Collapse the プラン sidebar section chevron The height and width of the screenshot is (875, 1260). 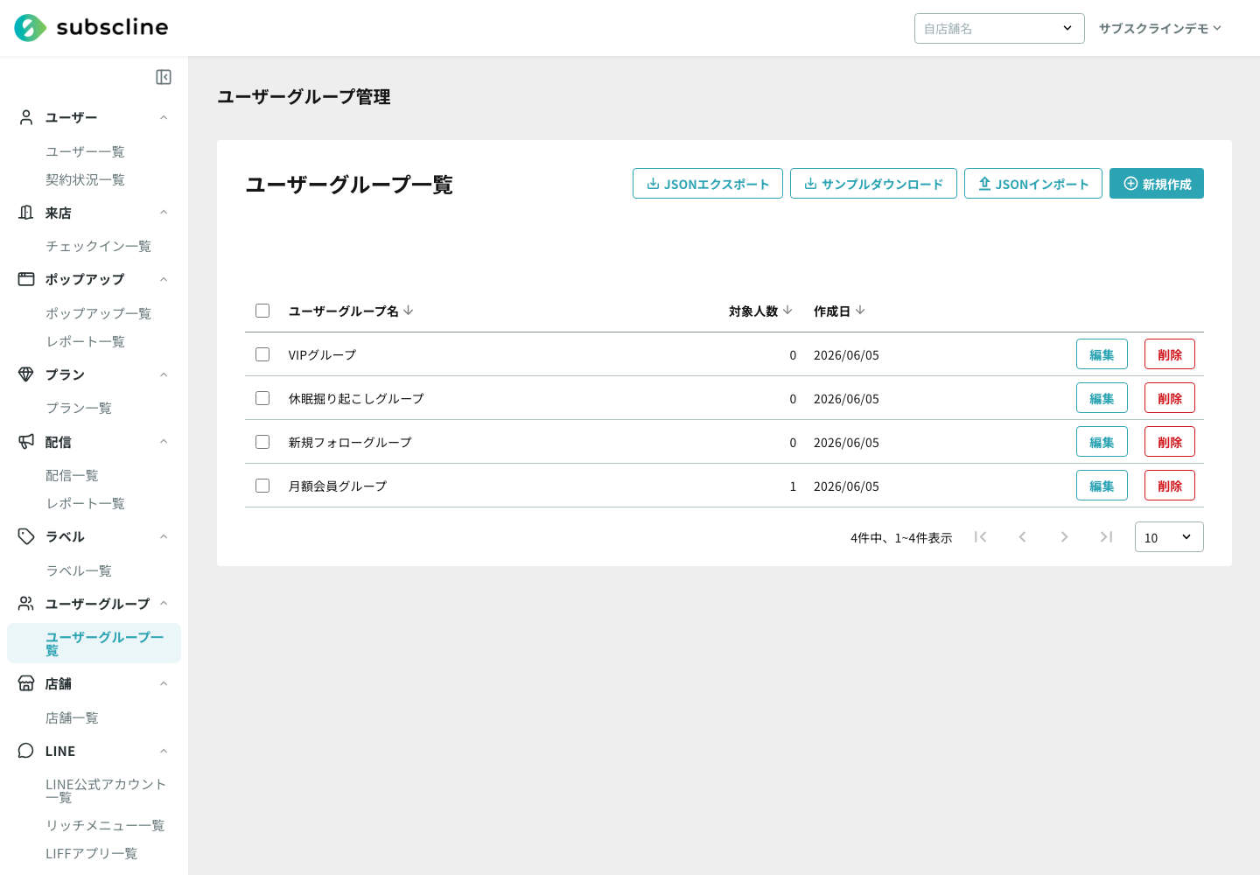[x=164, y=374]
